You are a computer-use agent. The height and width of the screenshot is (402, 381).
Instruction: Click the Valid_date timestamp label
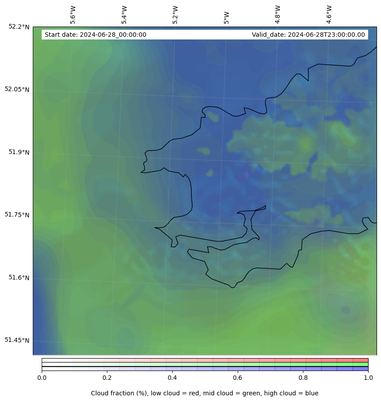pos(308,35)
